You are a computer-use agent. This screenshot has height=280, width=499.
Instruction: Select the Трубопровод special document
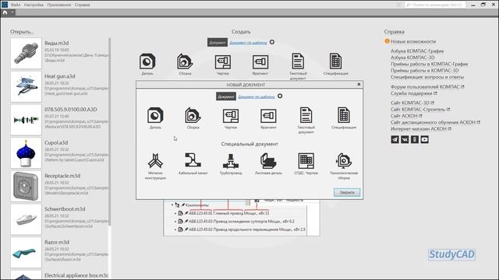(x=231, y=163)
